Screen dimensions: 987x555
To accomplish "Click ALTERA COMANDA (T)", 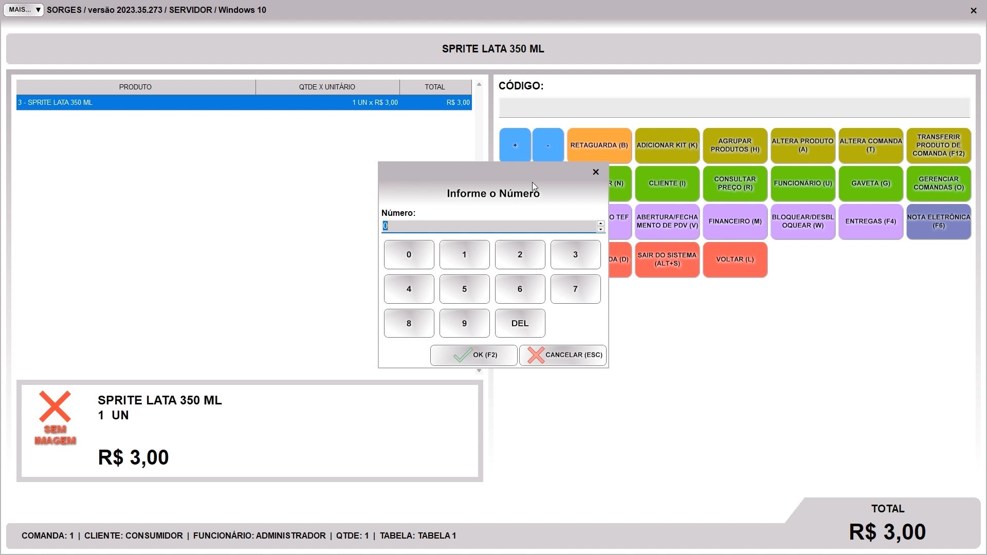I will (870, 145).
